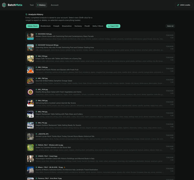Click the green badge on the Lycian Rock Tombs row

click(x=36, y=134)
